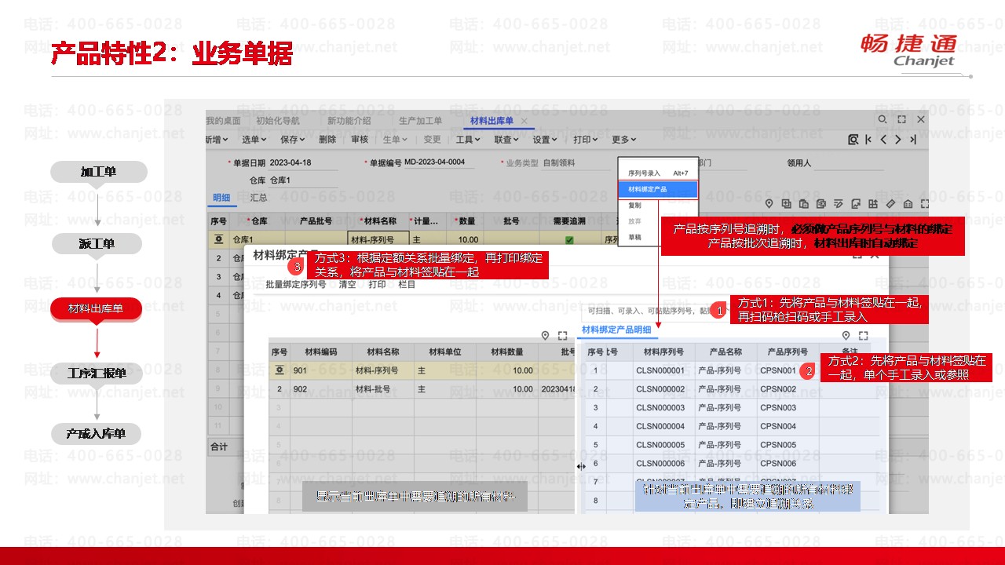
Task: Select the 汇总 tab
Action: (258, 198)
